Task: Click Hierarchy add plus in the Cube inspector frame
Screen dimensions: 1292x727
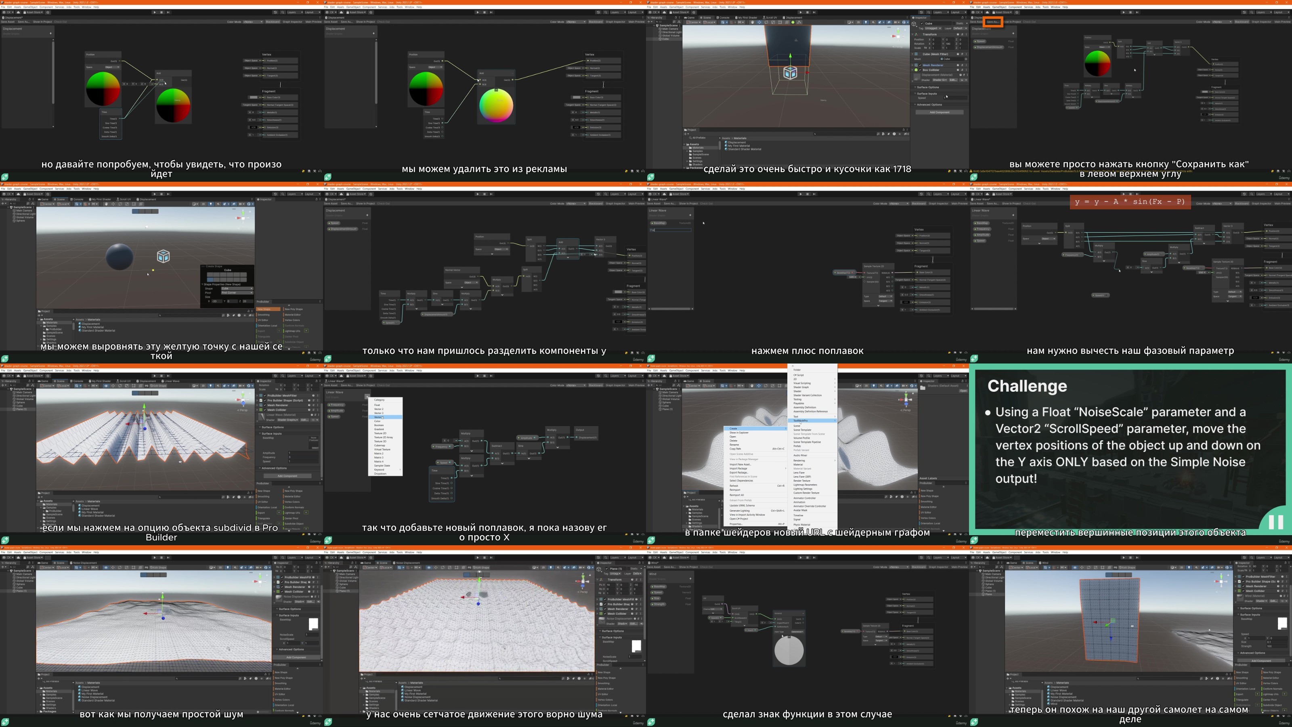Action: (x=649, y=21)
